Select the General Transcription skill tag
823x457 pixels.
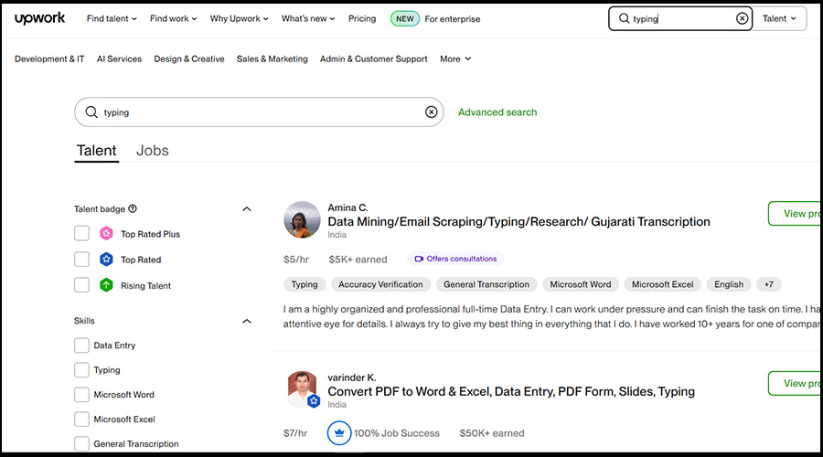pos(486,284)
